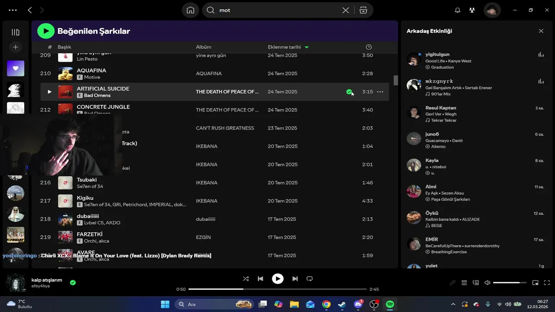
Task: Toggle repeat mode
Action: [x=310, y=279]
